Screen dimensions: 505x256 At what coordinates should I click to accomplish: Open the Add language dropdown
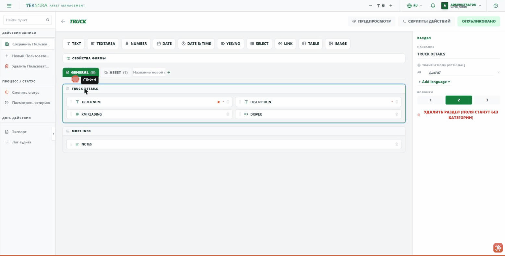tap(434, 82)
